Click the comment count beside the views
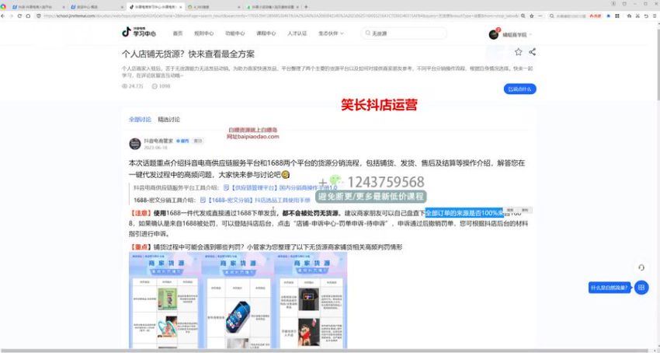Image resolution: width=660 pixels, height=353 pixels. coord(162,86)
